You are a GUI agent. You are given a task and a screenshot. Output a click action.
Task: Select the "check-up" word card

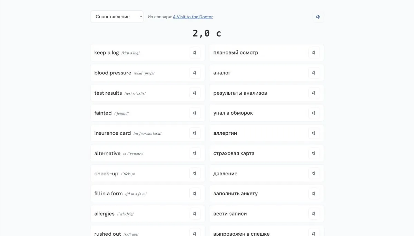click(x=148, y=174)
